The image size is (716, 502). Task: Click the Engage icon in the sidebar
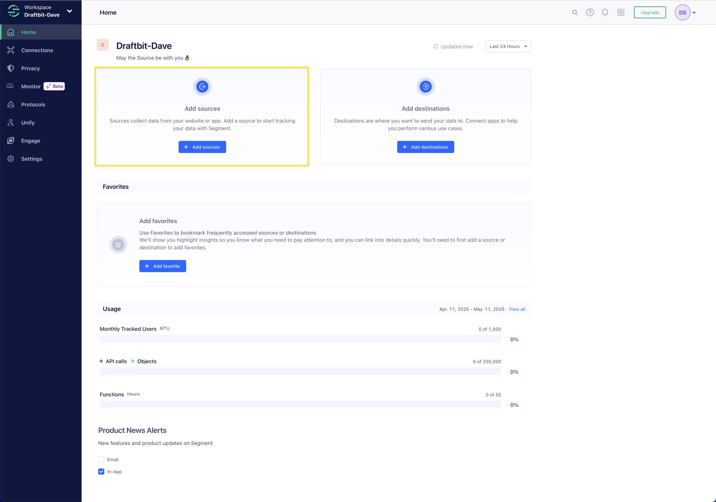pos(11,141)
